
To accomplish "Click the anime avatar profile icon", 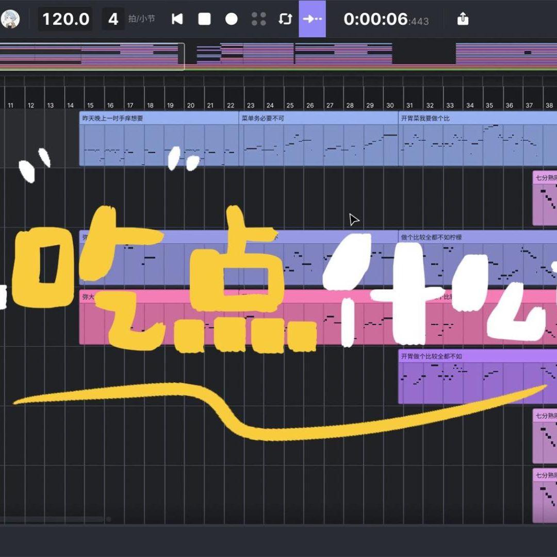I will point(9,19).
